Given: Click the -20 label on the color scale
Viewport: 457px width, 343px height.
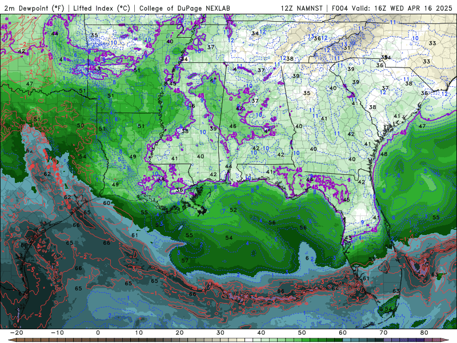Looking at the screenshot, I should 17,333.
